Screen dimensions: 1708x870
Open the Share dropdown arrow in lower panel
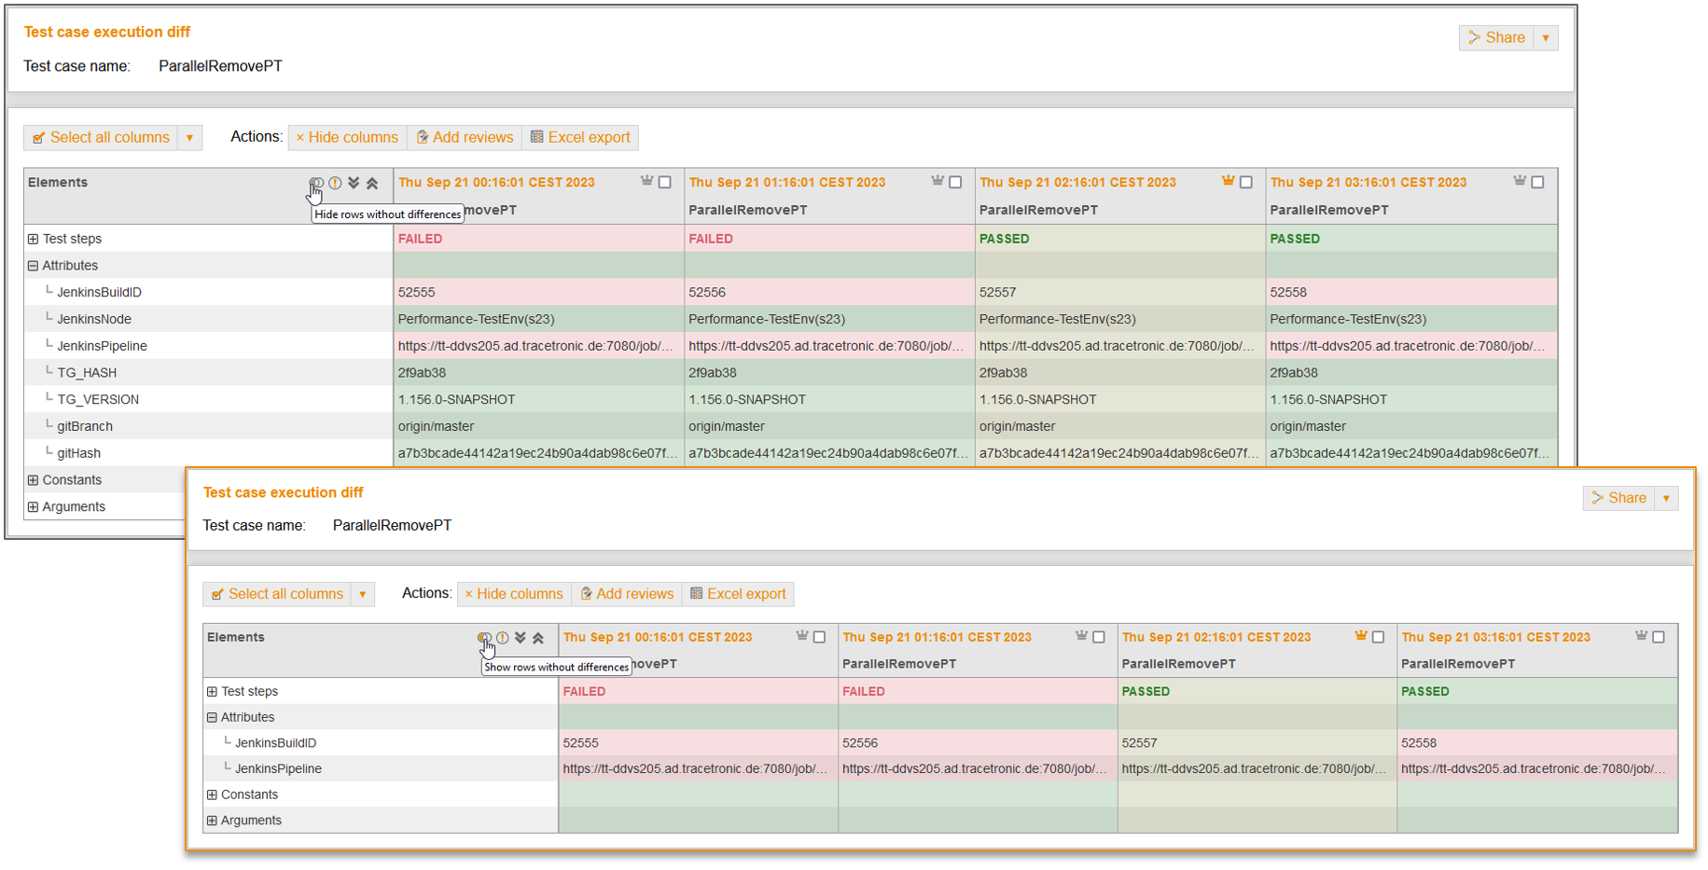tap(1666, 499)
